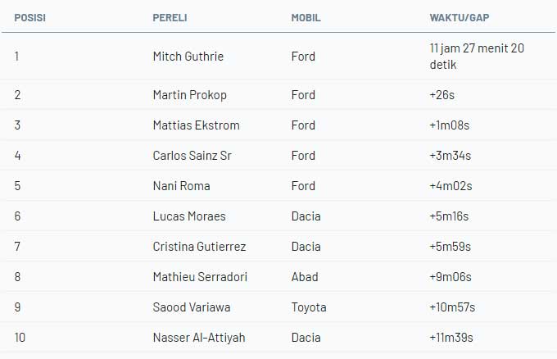Click the POSISI column header
The height and width of the screenshot is (359, 557).
pyautogui.click(x=29, y=17)
